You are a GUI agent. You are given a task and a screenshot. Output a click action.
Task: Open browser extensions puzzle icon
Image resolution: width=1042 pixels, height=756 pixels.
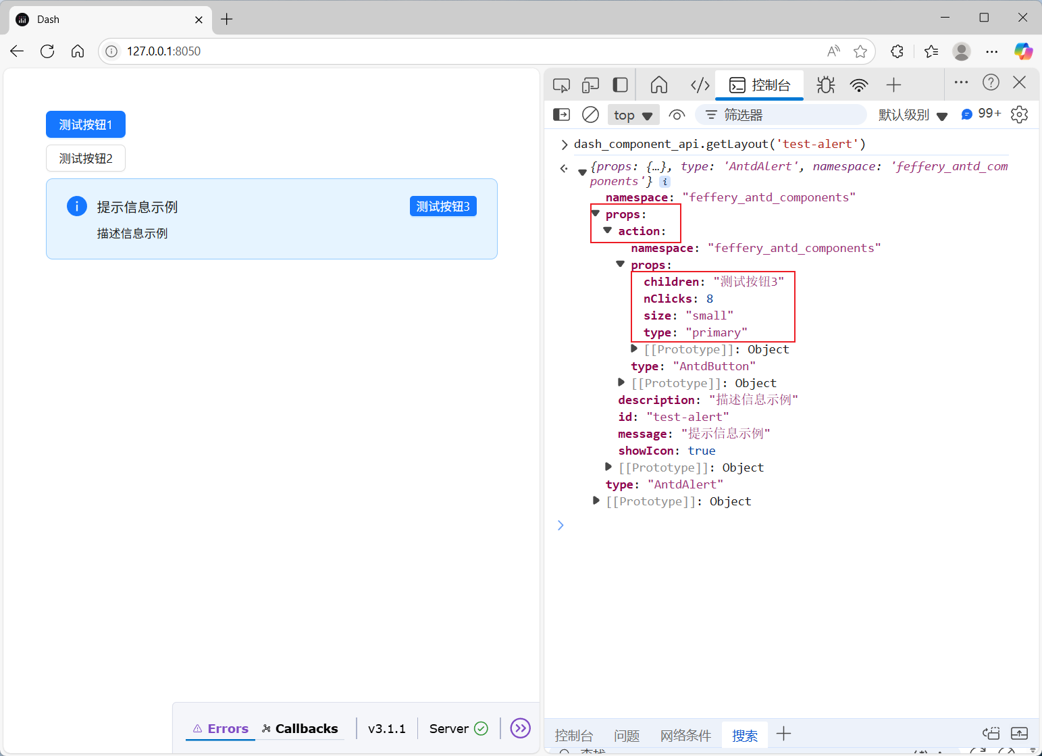click(x=897, y=51)
